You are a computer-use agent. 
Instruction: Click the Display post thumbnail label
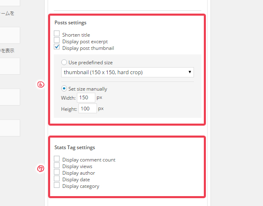(88, 48)
